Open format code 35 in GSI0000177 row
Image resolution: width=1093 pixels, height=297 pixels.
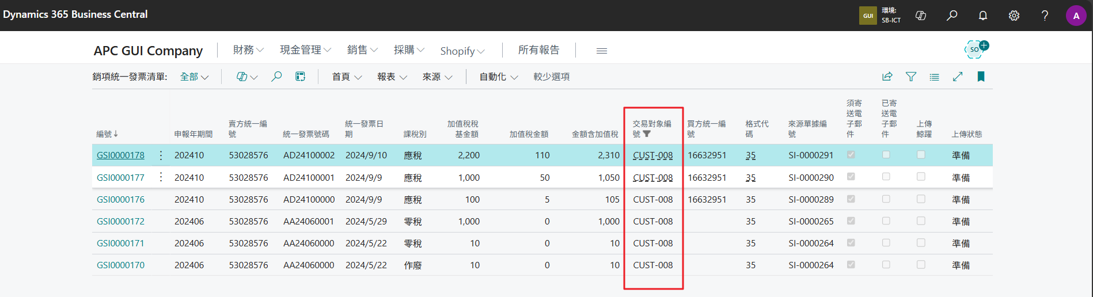point(750,177)
